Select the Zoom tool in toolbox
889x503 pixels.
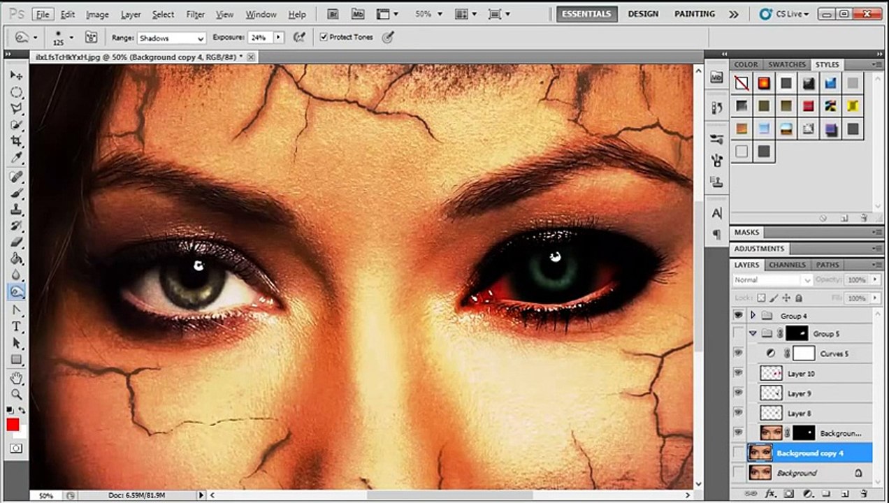coord(16,394)
